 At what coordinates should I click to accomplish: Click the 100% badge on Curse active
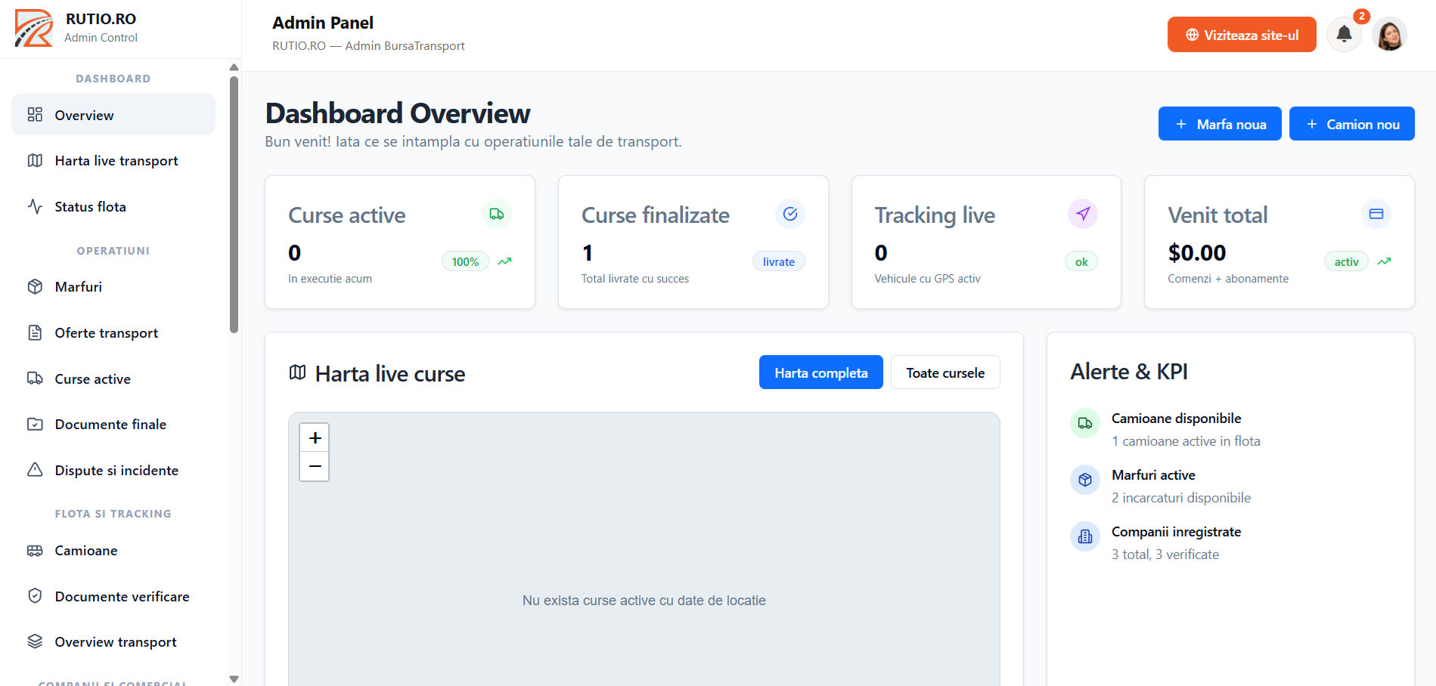click(465, 261)
